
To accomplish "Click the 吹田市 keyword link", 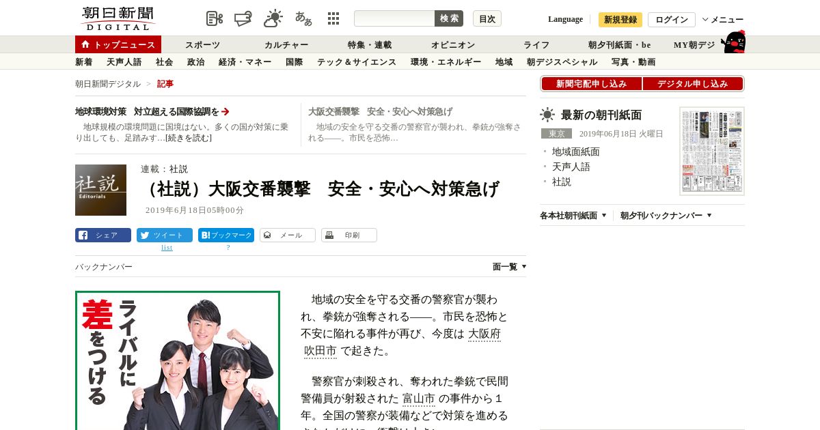I will 320,351.
